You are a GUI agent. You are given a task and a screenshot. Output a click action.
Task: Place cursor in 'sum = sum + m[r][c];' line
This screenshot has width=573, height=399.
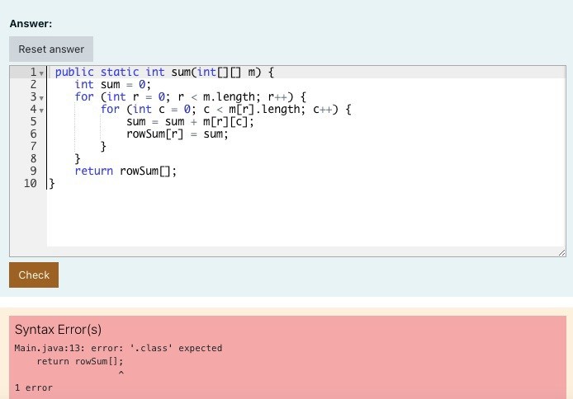click(x=190, y=121)
